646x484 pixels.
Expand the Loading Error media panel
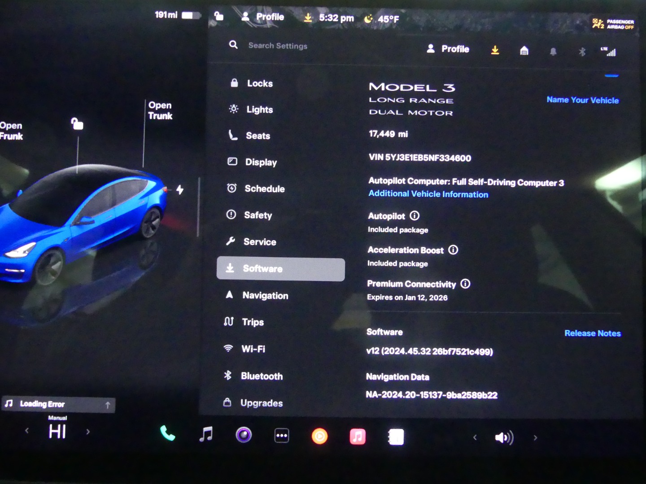click(108, 405)
